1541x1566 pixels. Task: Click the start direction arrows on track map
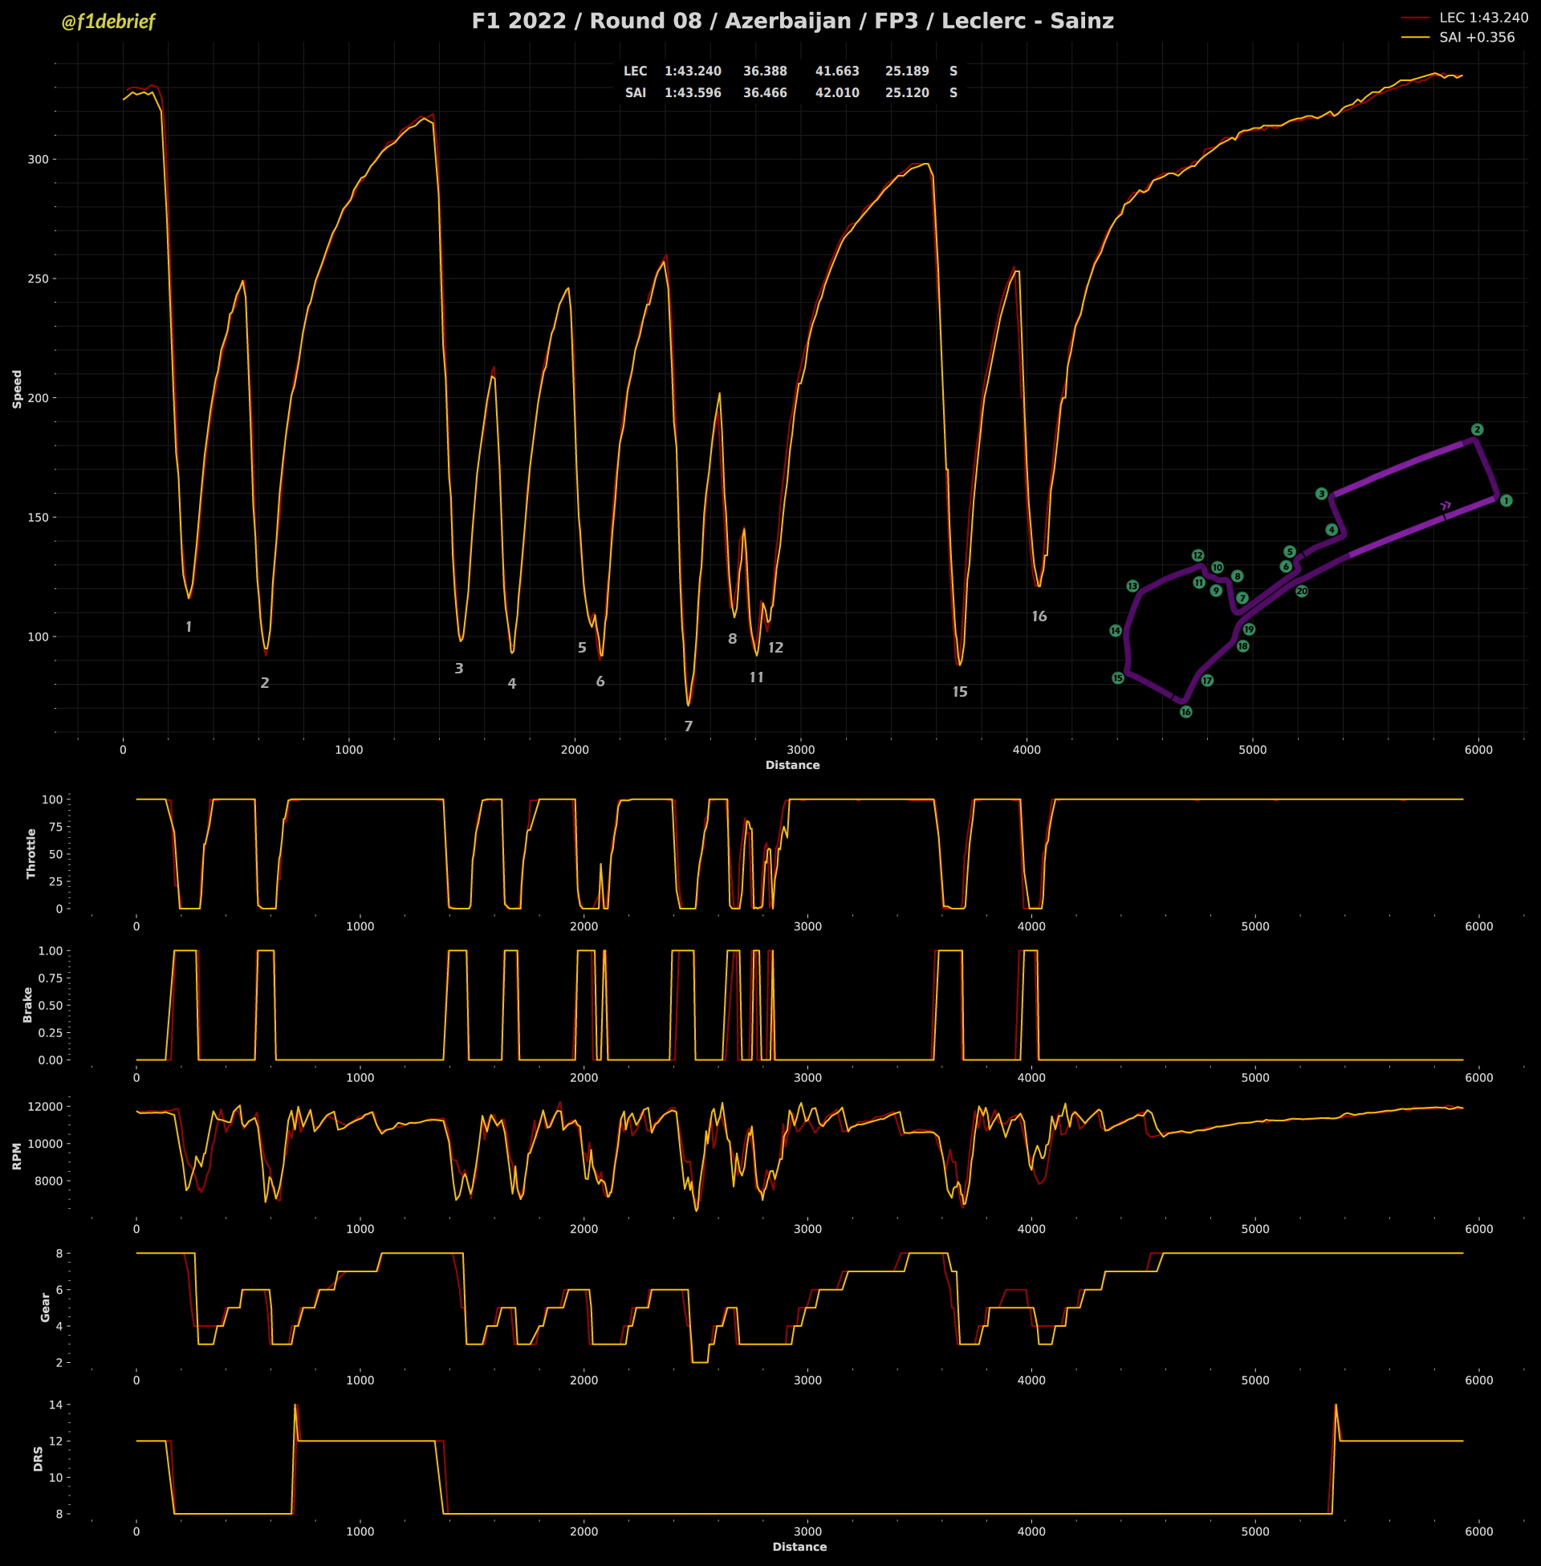pos(1445,506)
